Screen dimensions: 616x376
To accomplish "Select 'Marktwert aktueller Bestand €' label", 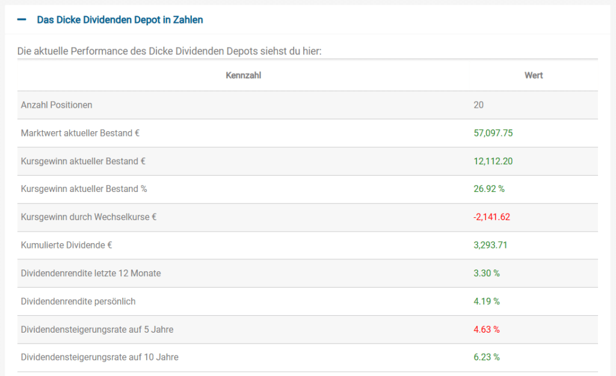I will click(x=80, y=133).
